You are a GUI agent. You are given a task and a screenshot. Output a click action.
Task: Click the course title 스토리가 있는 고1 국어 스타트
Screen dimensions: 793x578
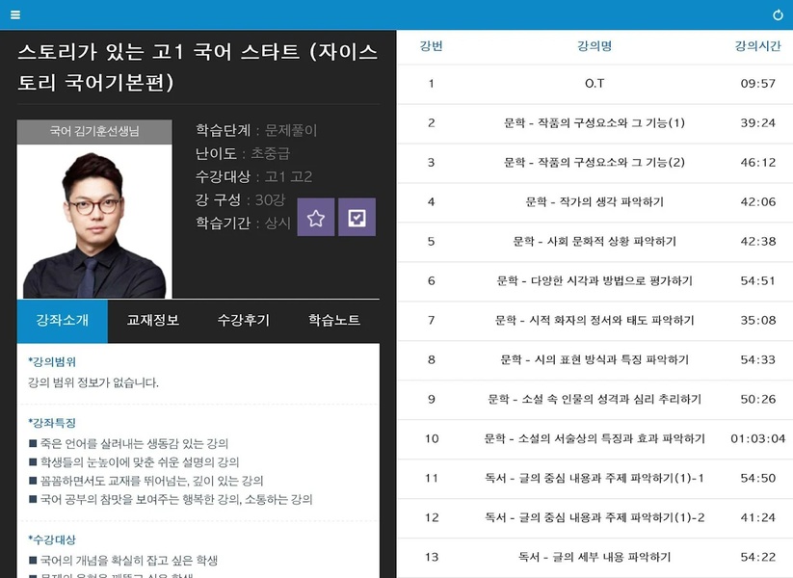pyautogui.click(x=198, y=66)
